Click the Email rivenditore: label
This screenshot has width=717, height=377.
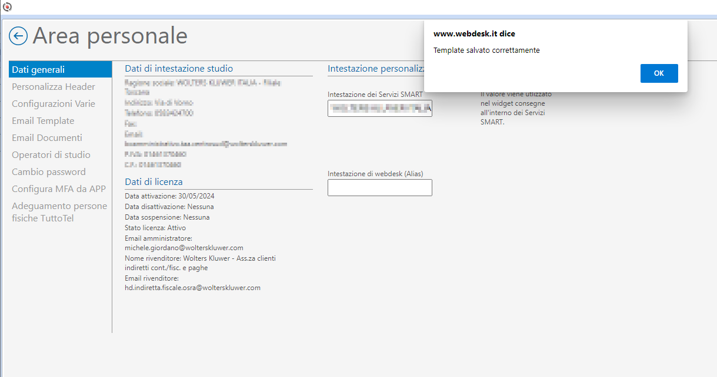(152, 278)
